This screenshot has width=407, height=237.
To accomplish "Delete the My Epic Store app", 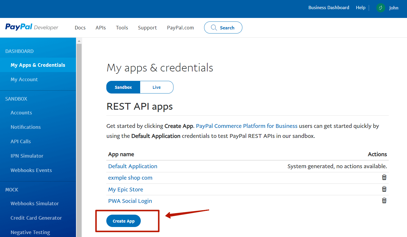I will click(384, 189).
